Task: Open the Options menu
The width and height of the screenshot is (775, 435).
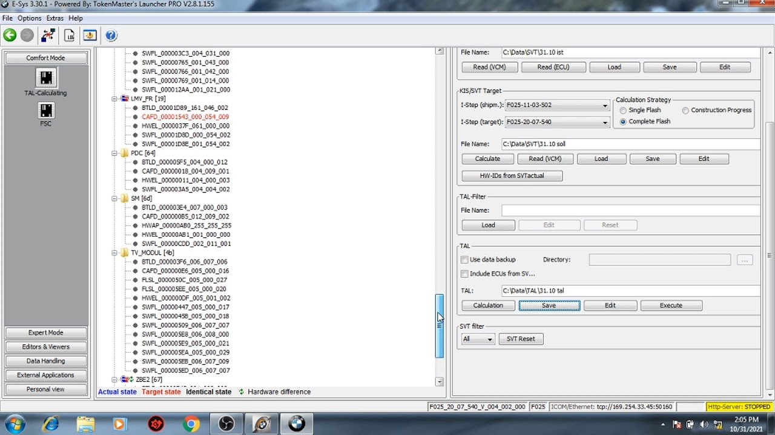Action: 30,18
